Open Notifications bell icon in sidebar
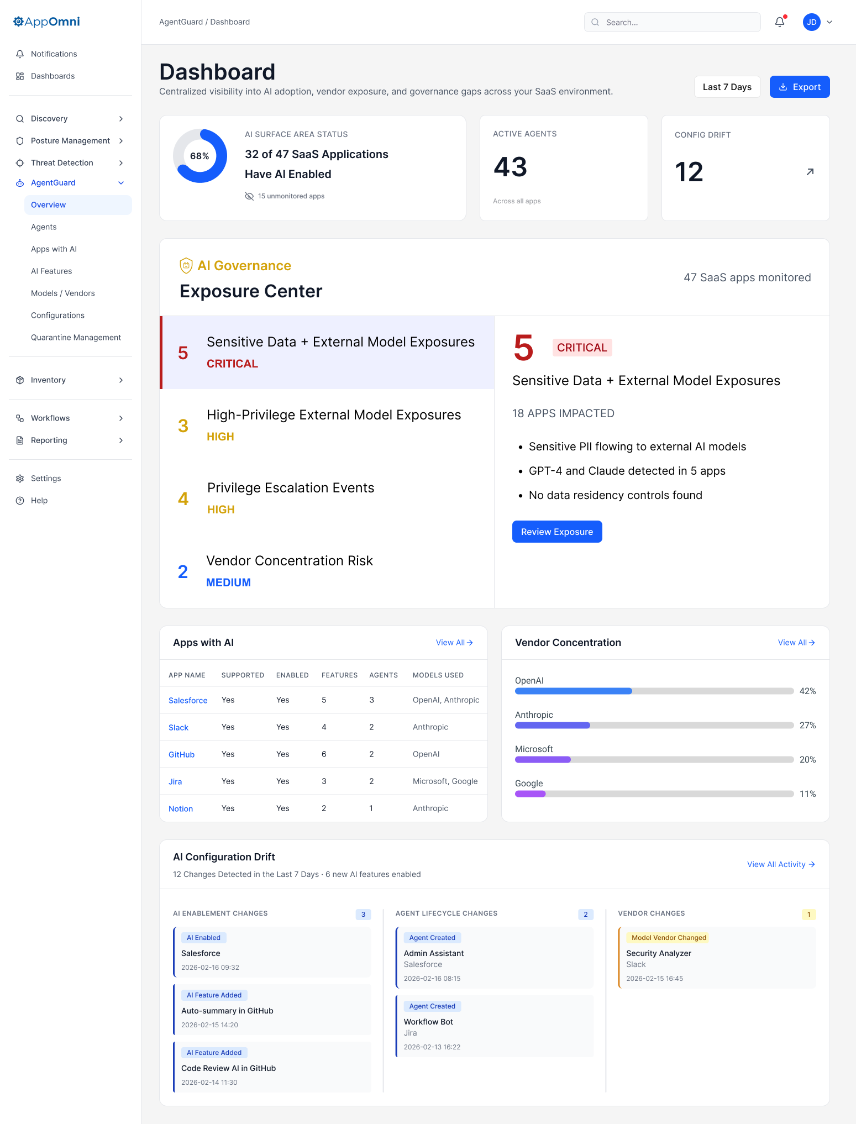 pos(20,54)
